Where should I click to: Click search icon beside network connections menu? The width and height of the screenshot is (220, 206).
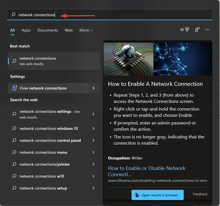click(14, 152)
